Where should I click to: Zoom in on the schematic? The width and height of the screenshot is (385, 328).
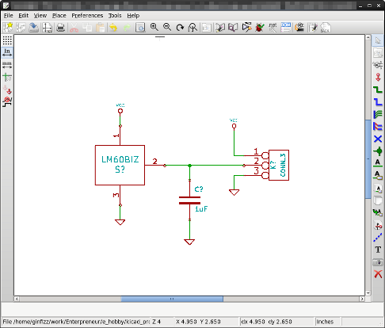154,28
